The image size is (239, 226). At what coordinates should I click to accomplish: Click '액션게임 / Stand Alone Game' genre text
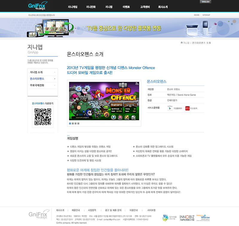pos(181,95)
